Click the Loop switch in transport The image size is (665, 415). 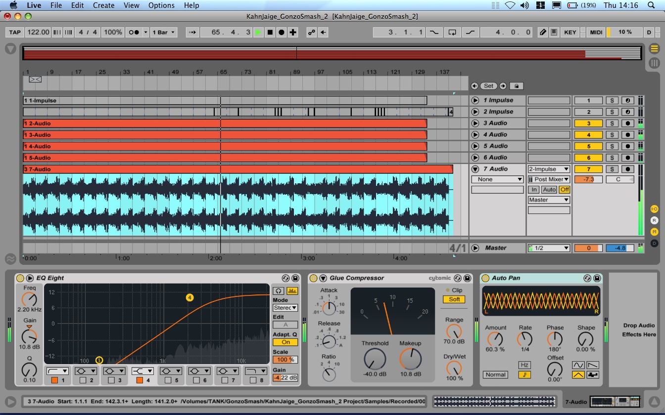point(452,32)
